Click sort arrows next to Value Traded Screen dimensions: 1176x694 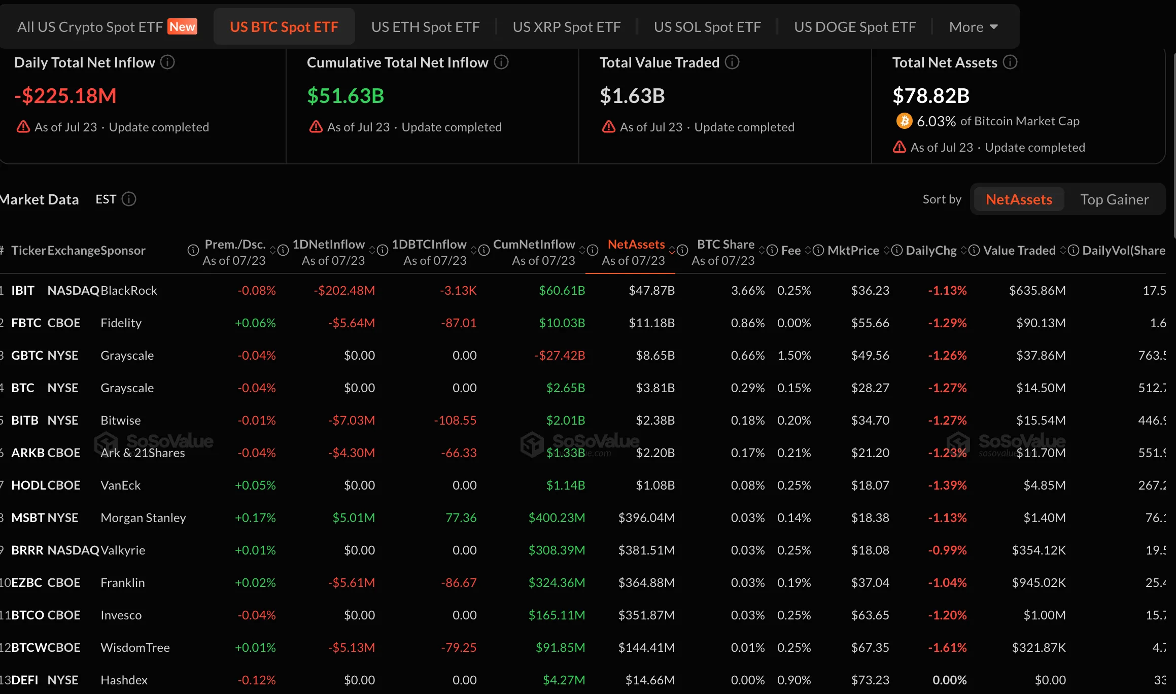(1063, 250)
